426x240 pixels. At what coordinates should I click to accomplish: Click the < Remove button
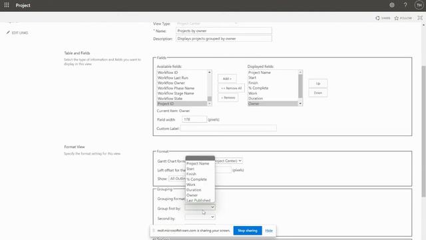coord(228,97)
